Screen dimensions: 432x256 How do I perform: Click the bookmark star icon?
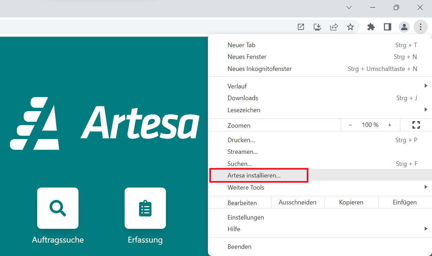350,27
